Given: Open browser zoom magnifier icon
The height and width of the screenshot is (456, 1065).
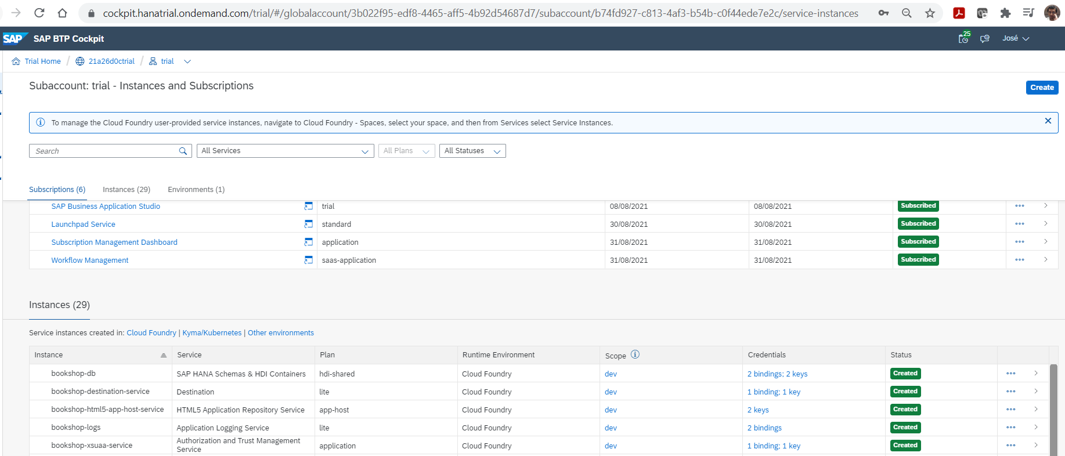Looking at the screenshot, I should pos(907,13).
